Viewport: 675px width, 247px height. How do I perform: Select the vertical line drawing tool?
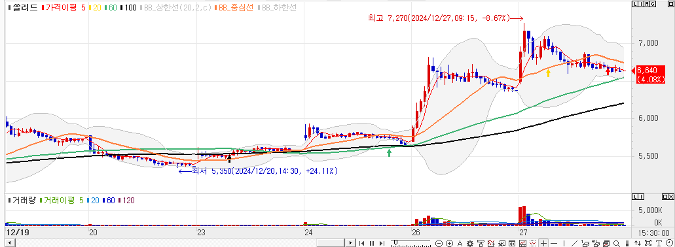pyautogui.click(x=564, y=243)
